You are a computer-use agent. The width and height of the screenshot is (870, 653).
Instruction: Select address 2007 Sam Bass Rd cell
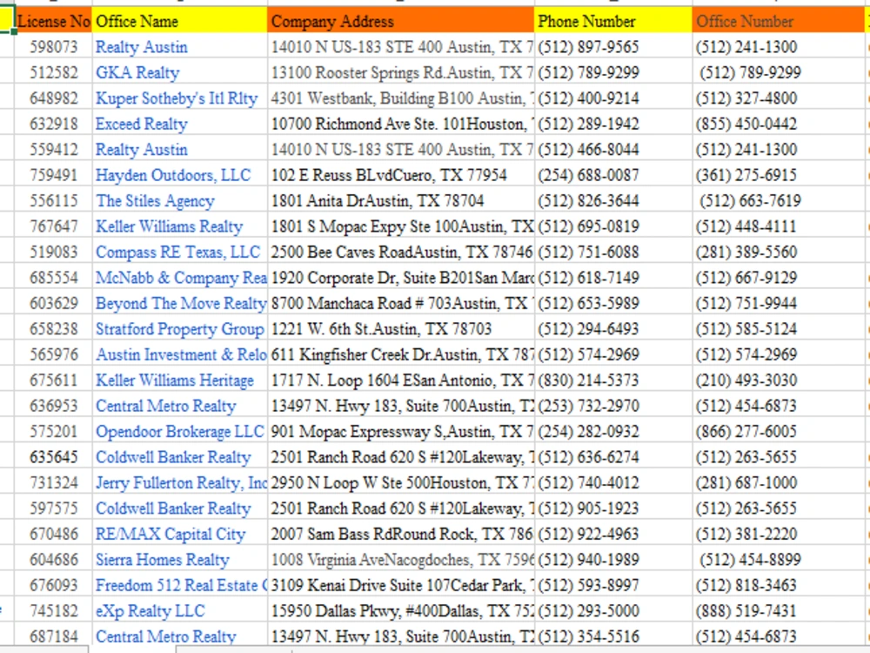click(x=400, y=535)
